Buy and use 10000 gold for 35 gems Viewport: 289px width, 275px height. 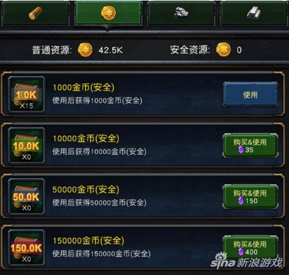click(x=251, y=146)
